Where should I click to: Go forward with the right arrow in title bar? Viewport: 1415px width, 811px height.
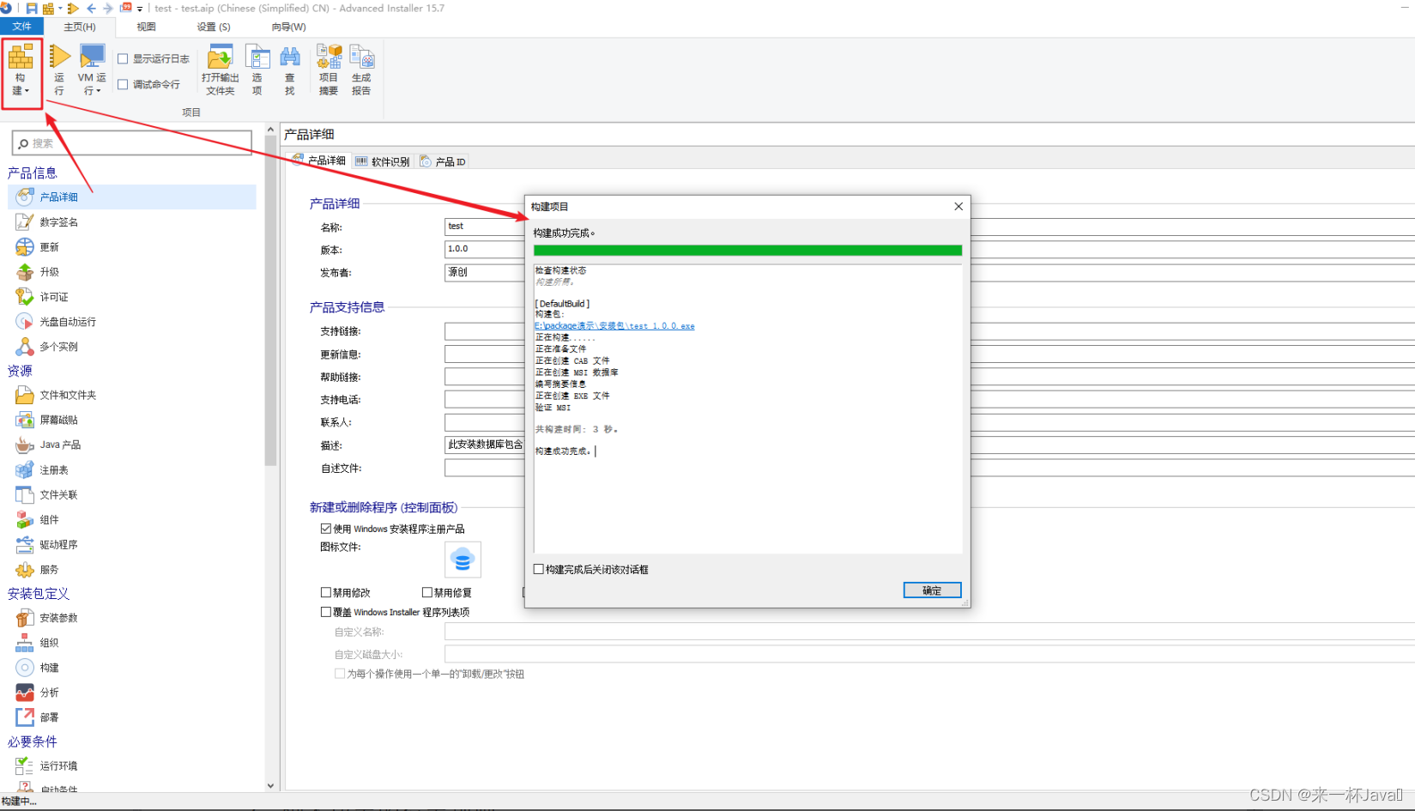click(x=108, y=9)
